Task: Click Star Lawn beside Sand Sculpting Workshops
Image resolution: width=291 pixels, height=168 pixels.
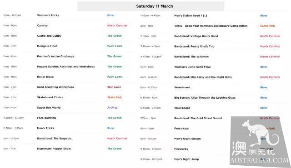Action: pyautogui.click(x=114, y=87)
